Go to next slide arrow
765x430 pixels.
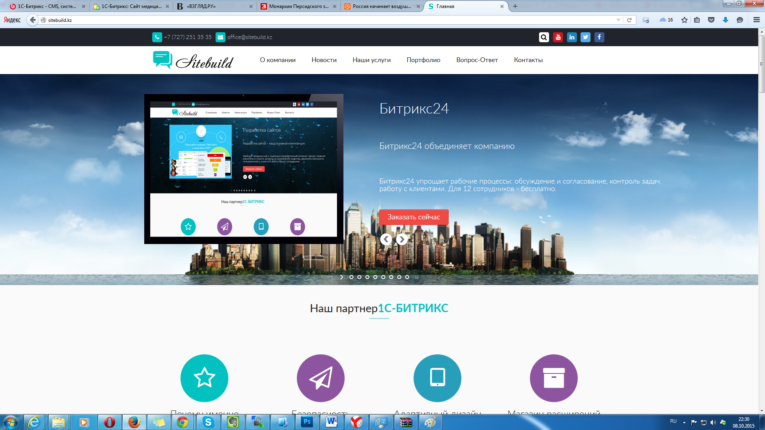402,239
